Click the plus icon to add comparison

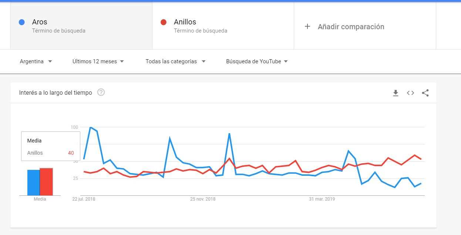(x=307, y=26)
